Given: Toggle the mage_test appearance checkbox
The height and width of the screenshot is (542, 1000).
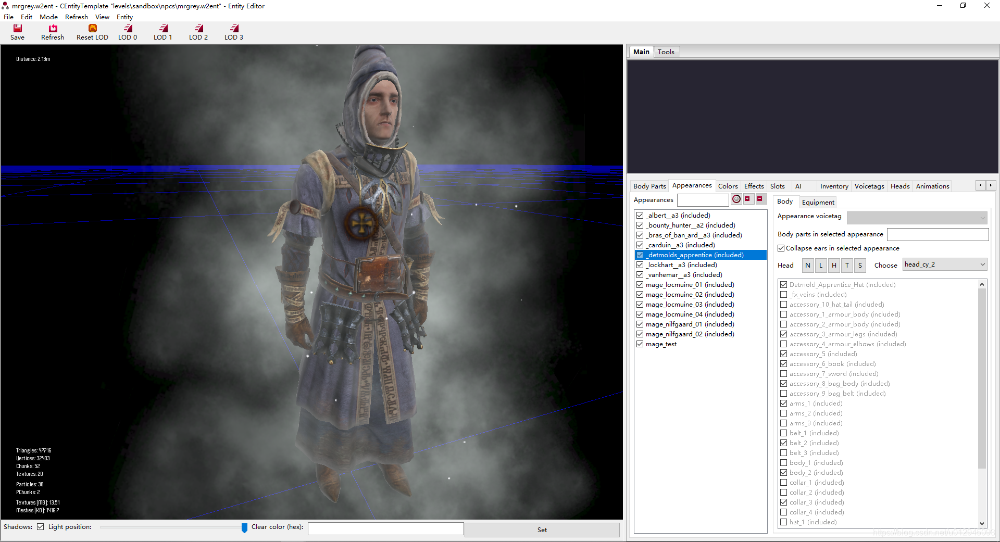Looking at the screenshot, I should 640,344.
